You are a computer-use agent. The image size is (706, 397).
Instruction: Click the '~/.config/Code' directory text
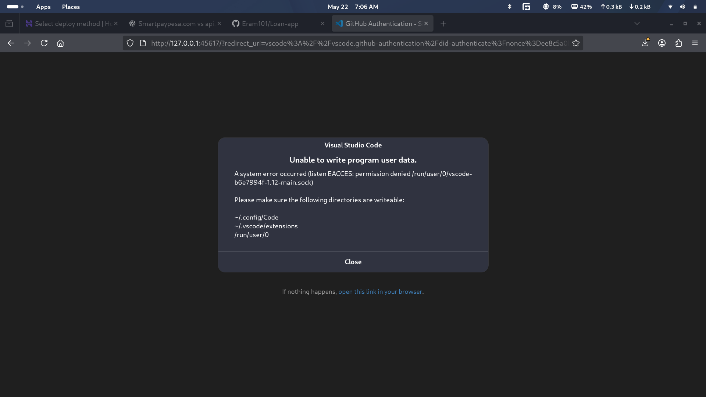(x=256, y=217)
